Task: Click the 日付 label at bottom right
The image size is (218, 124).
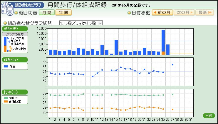Action: coord(209,116)
